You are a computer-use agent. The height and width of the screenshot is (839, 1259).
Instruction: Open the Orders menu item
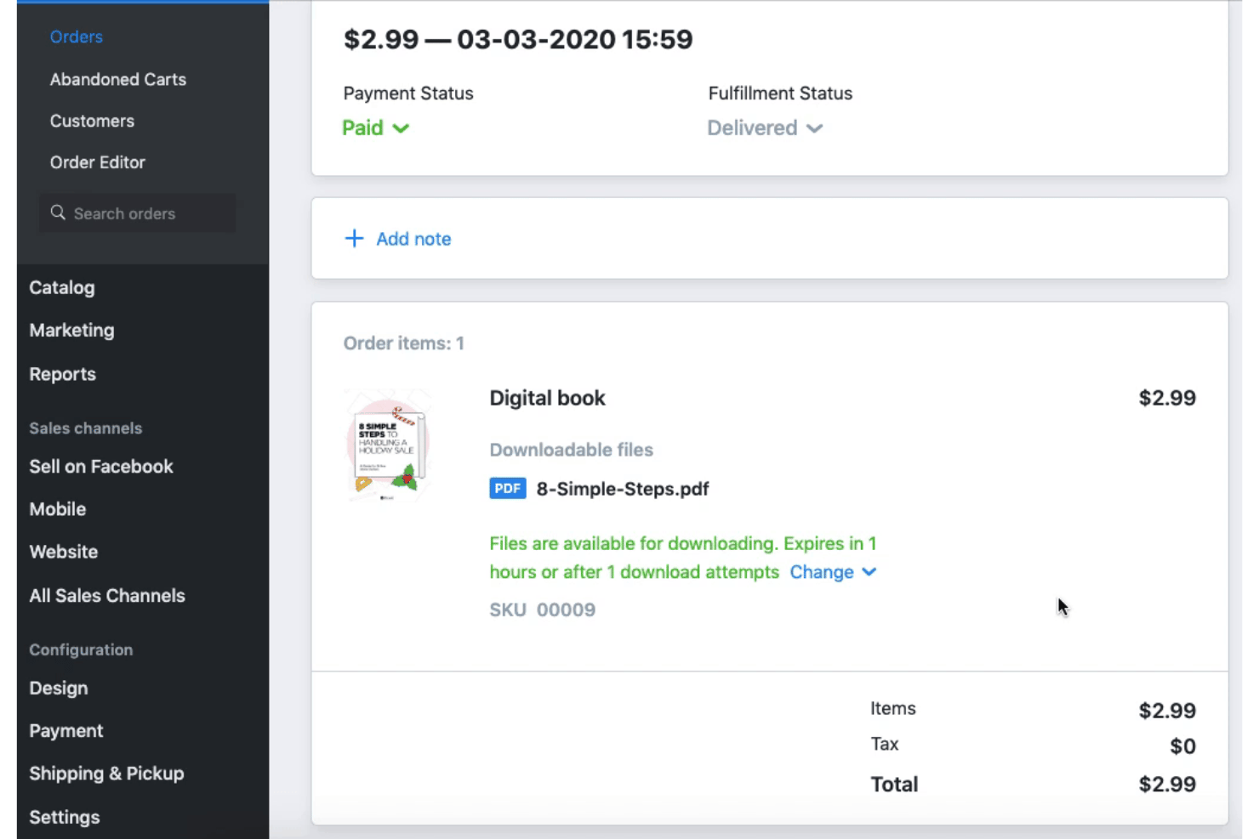click(76, 37)
